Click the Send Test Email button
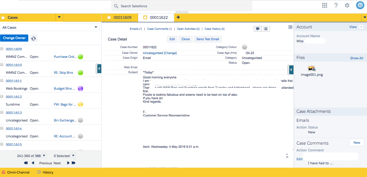Screen dimensions: 367x177 point(208,39)
